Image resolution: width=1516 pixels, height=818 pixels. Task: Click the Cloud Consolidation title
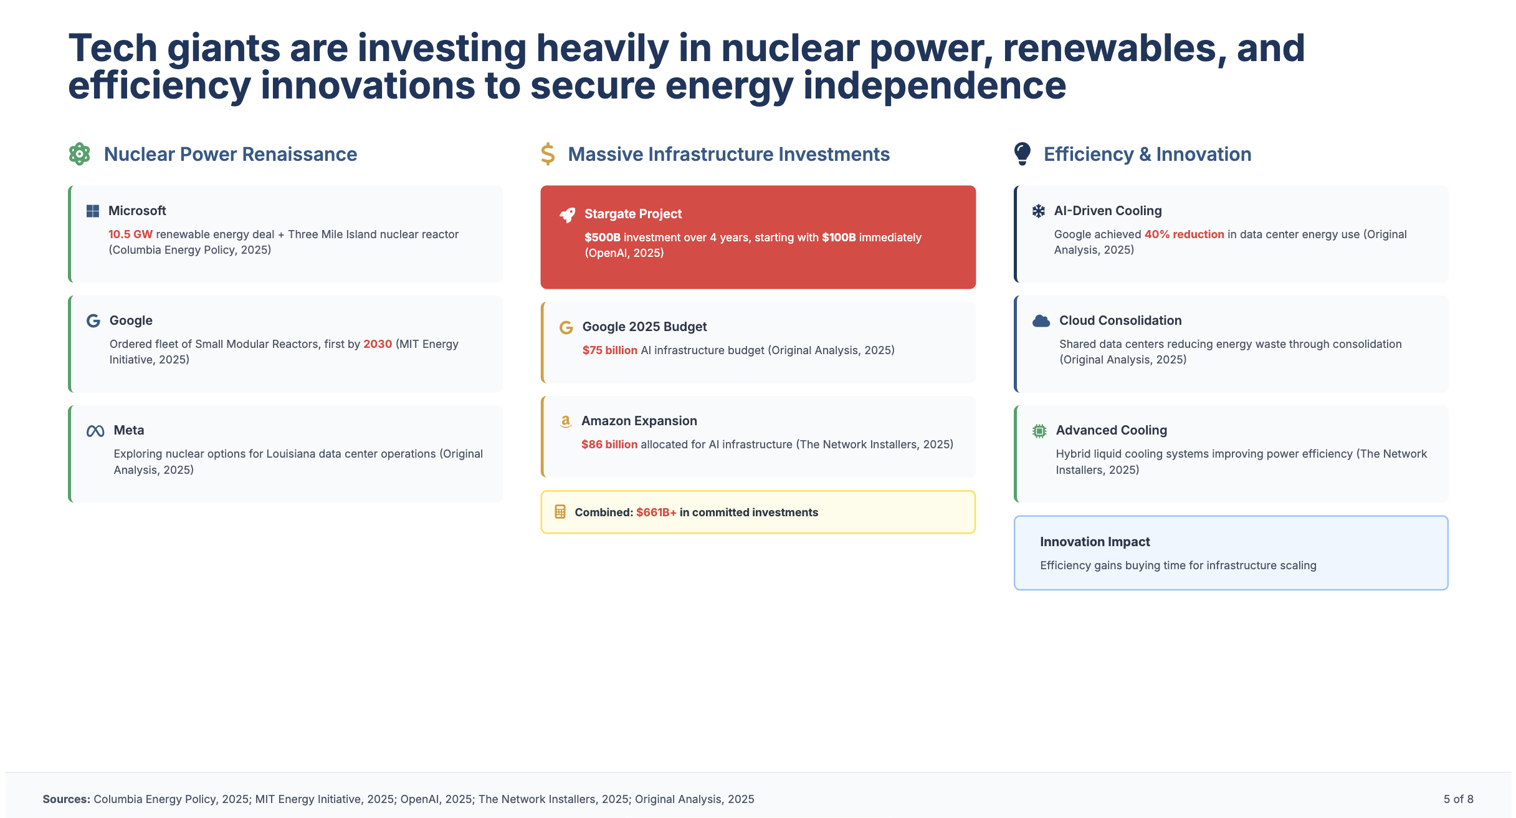[x=1120, y=320]
